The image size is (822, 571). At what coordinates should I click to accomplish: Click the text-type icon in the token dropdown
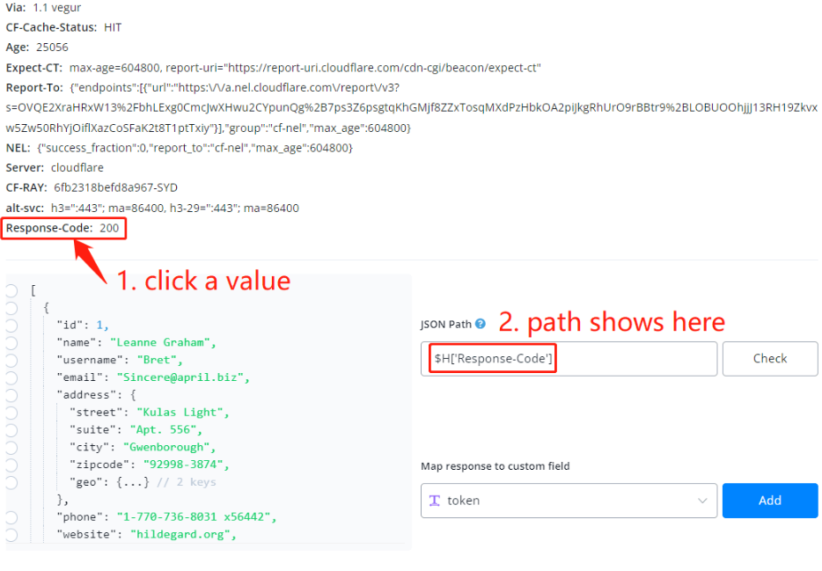pos(435,501)
